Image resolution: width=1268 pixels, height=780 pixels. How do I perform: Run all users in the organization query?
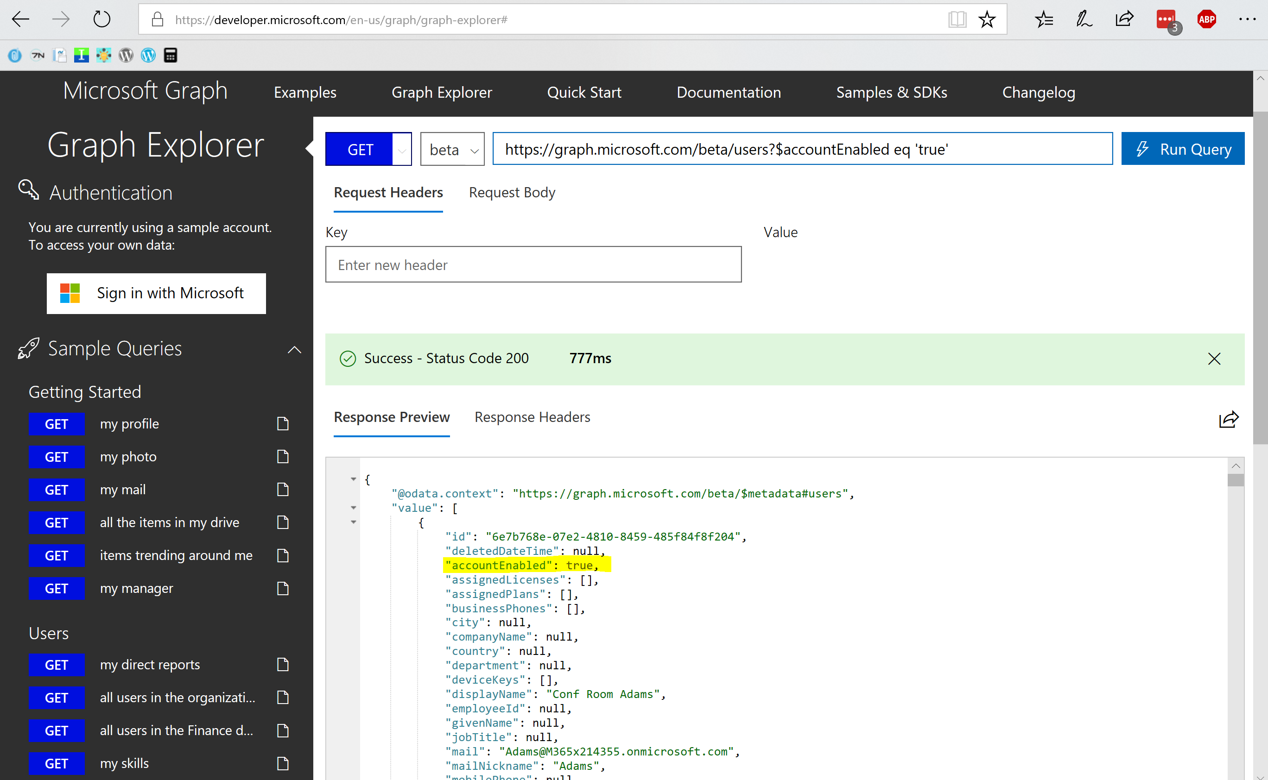coord(56,698)
